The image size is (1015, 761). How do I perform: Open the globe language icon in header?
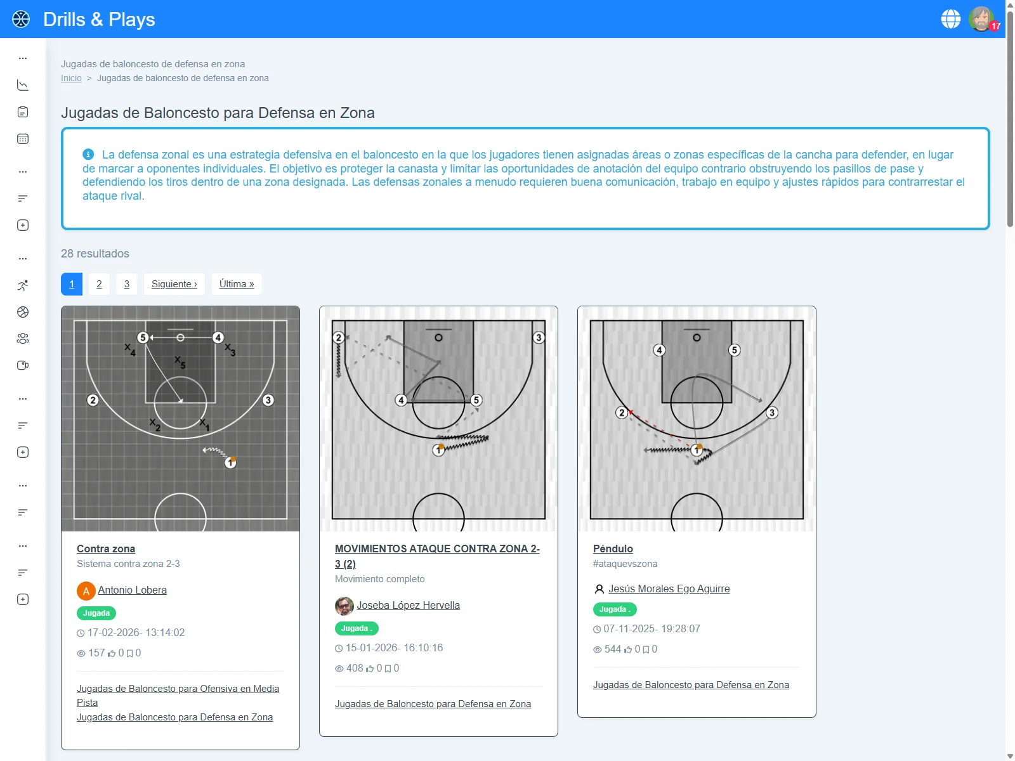click(x=950, y=18)
